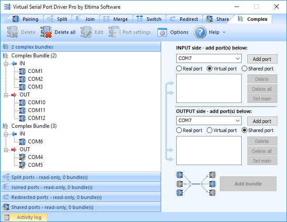Image resolution: width=287 pixels, height=222 pixels.
Task: Switch to the Redirect tab
Action: click(184, 19)
